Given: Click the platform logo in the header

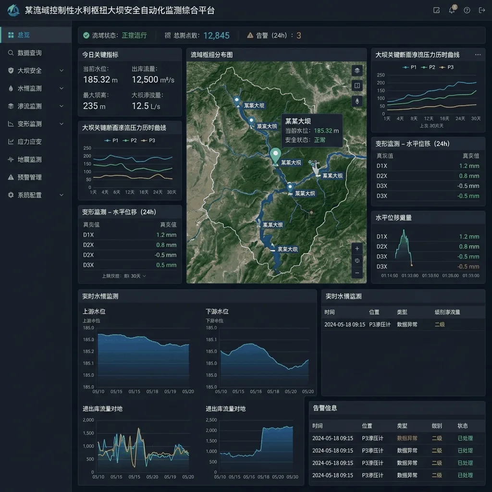Looking at the screenshot, I should (x=13, y=10).
